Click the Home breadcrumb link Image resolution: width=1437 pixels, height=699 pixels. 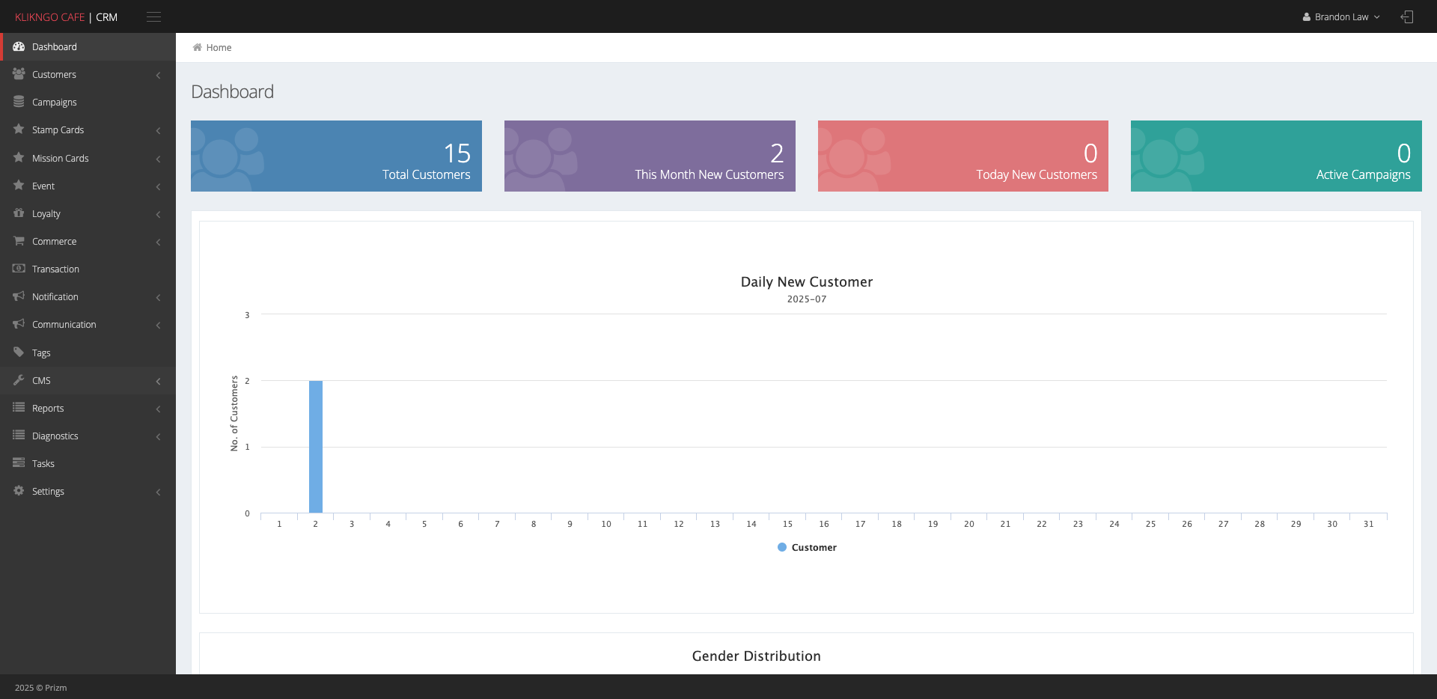[x=219, y=47]
